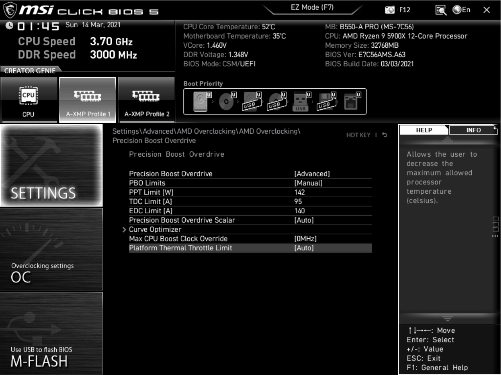The width and height of the screenshot is (501, 375).
Task: Click the Boot Priority heading
Action: (x=203, y=84)
